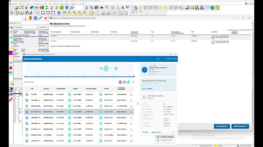Open the Formular menu
This screenshot has width=263, height=147.
[x=22, y=4]
